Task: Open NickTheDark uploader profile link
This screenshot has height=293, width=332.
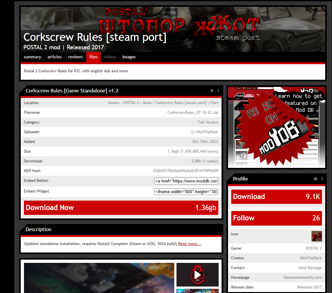Action: coord(207,132)
